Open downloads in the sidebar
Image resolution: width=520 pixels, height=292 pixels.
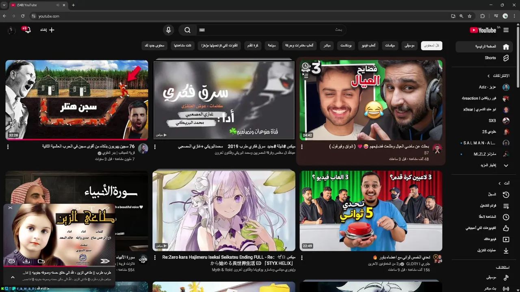pos(483,251)
